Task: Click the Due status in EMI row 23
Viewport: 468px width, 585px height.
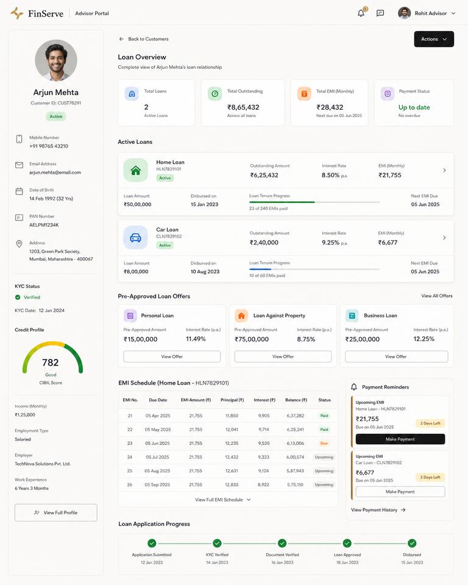Action: (324, 443)
